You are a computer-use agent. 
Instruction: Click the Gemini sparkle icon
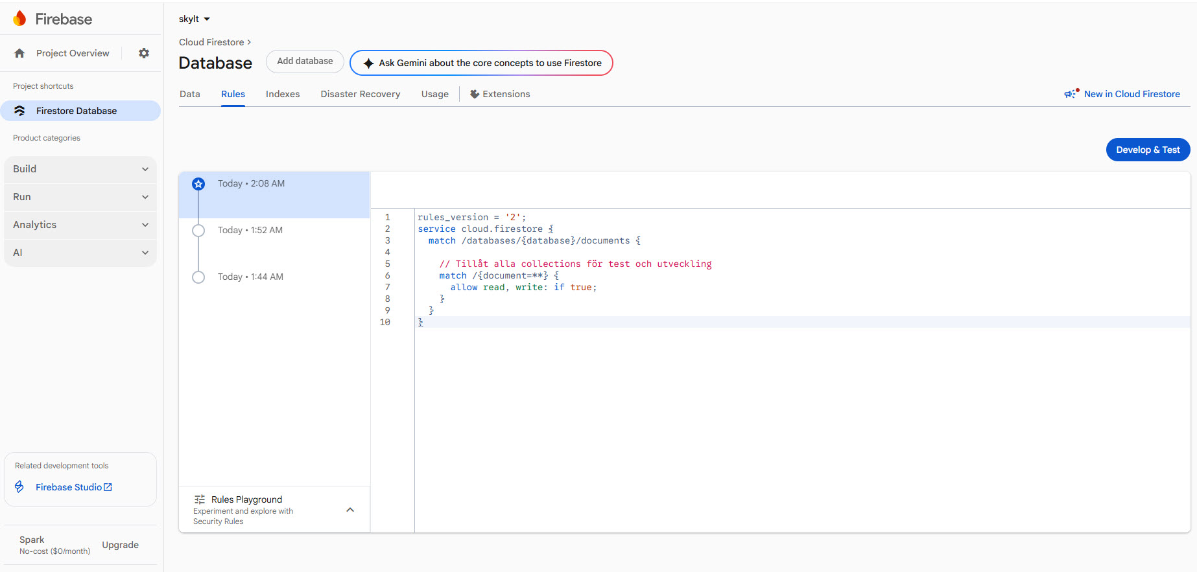click(368, 63)
